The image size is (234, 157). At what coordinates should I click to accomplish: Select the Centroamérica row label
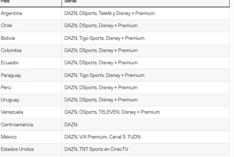17,125
